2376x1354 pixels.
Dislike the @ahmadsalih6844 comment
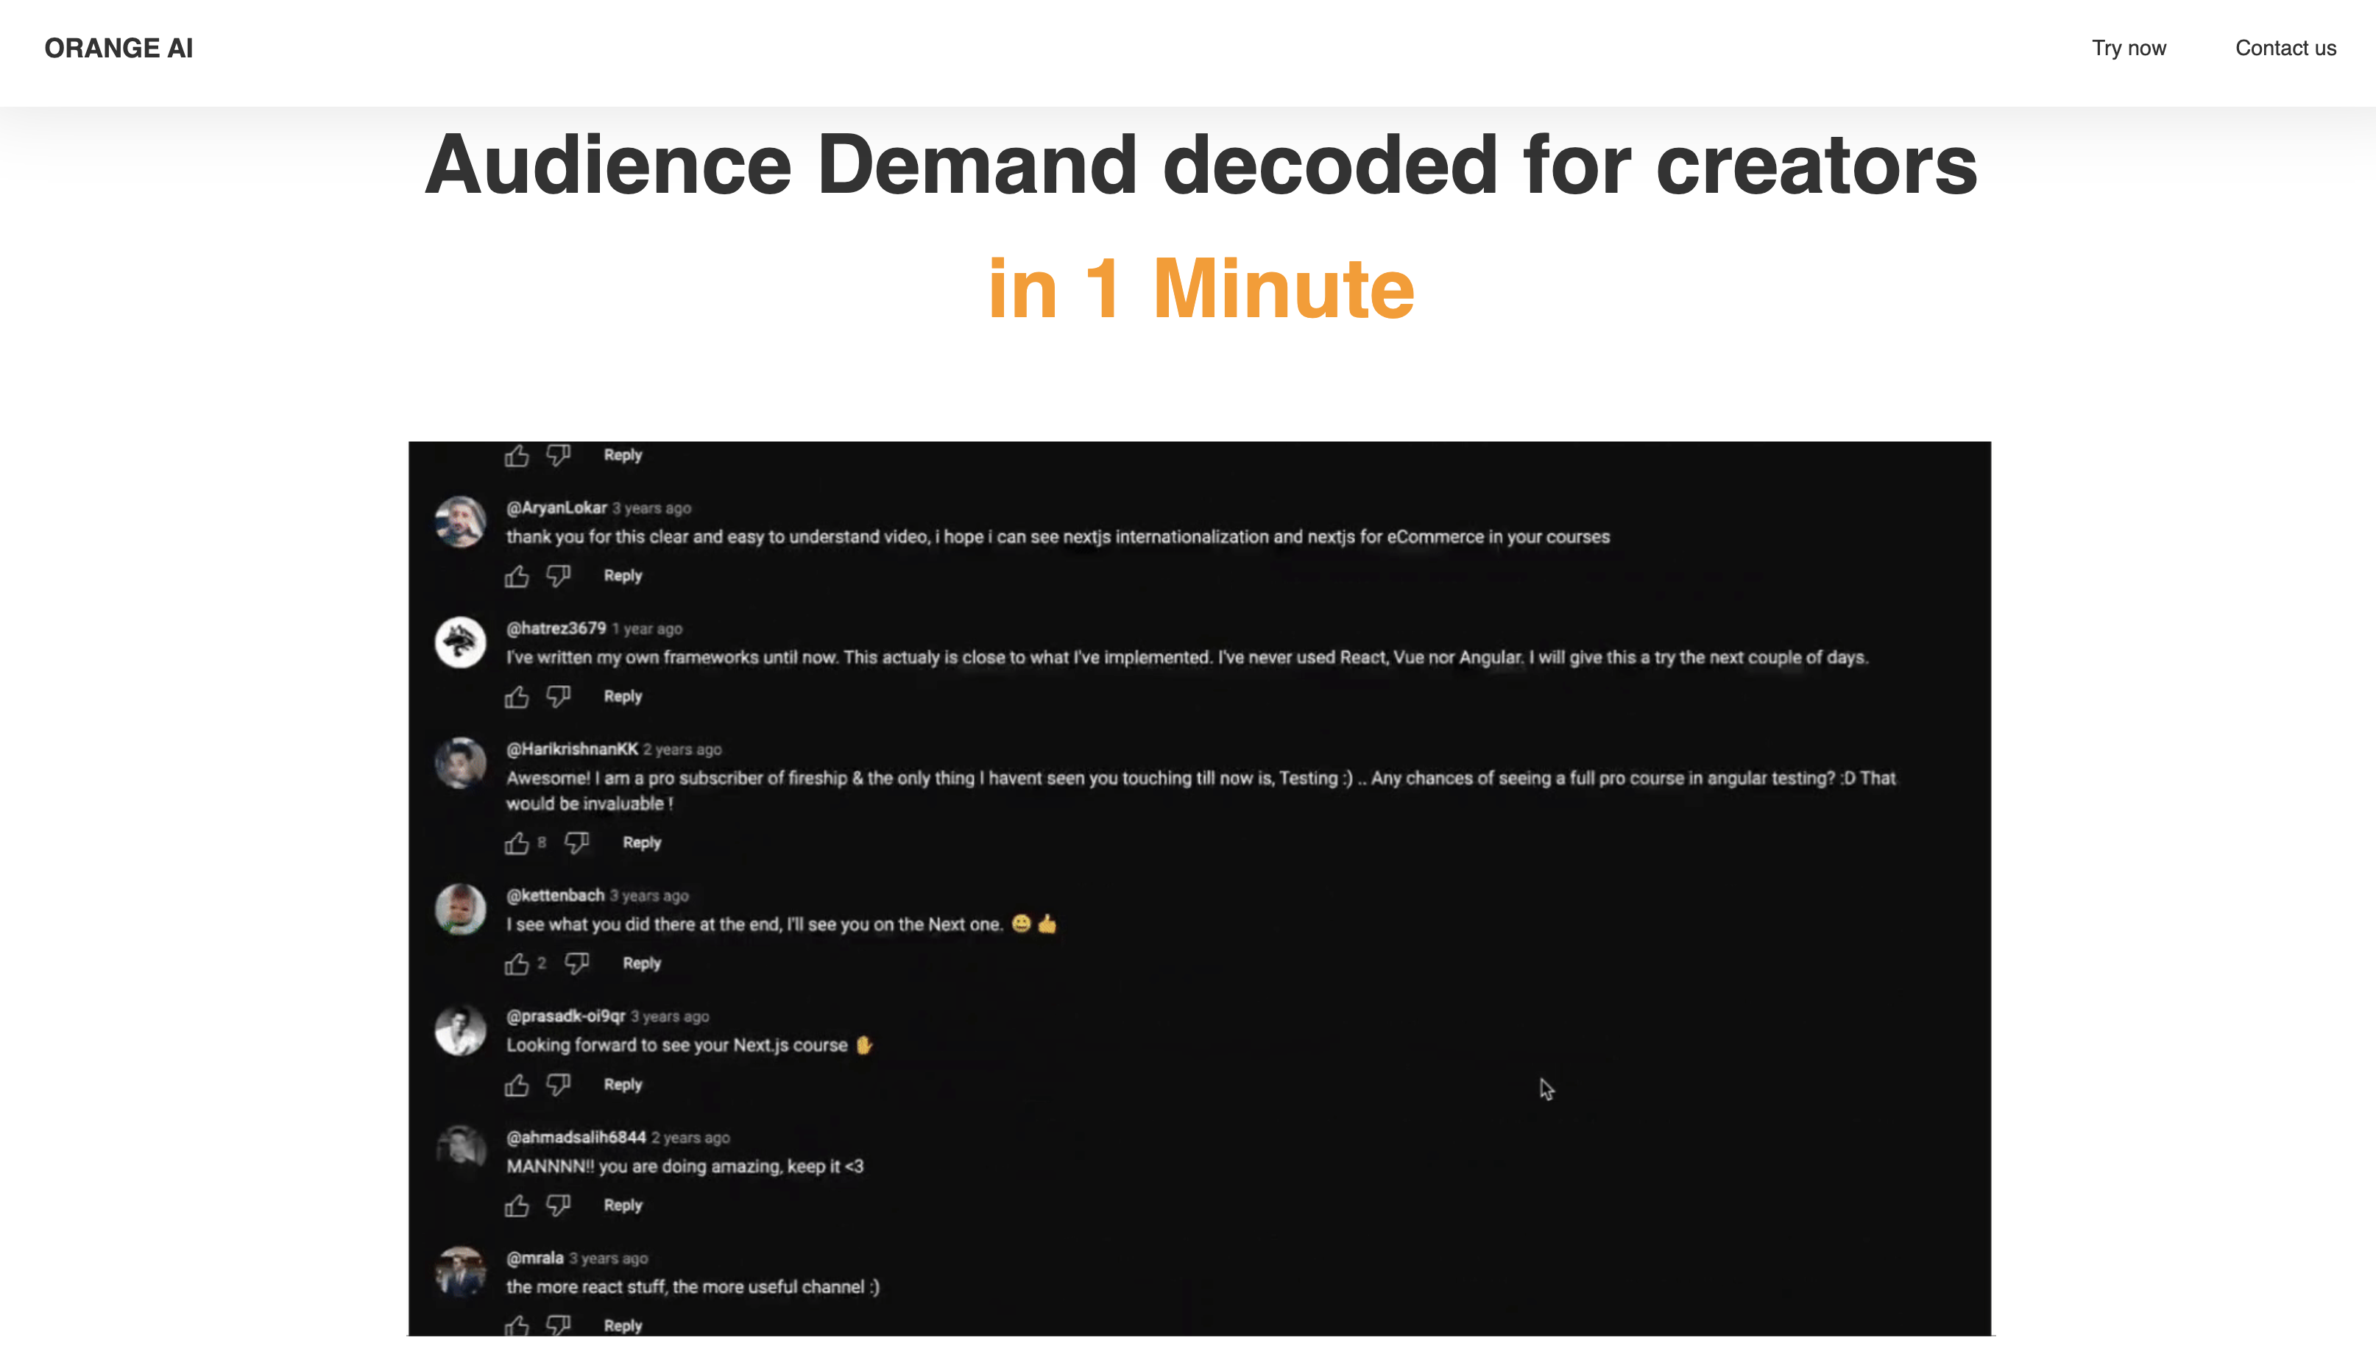558,1205
